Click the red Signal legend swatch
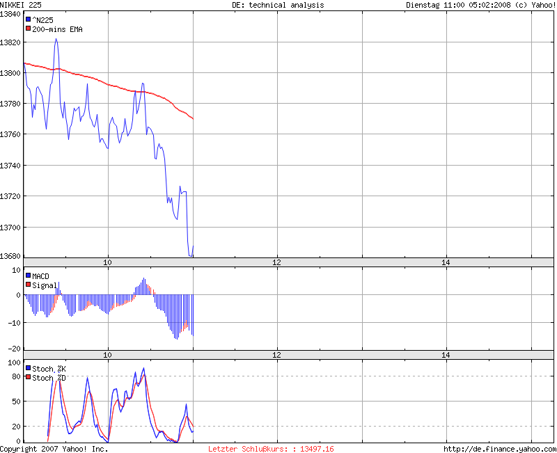The width and height of the screenshot is (557, 453). coord(29,285)
